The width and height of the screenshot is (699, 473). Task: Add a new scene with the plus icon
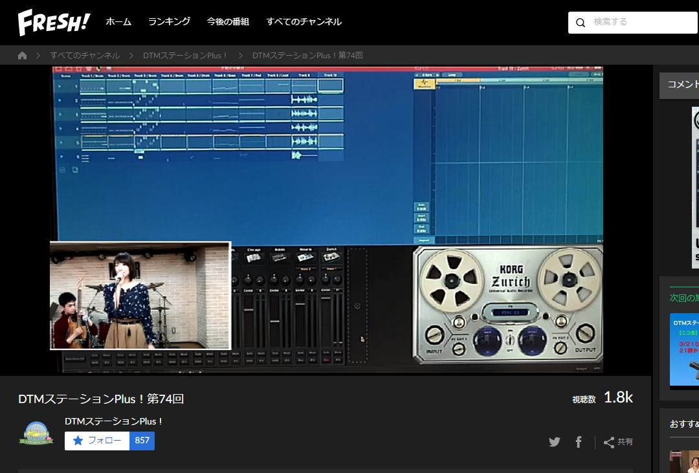coord(62,170)
